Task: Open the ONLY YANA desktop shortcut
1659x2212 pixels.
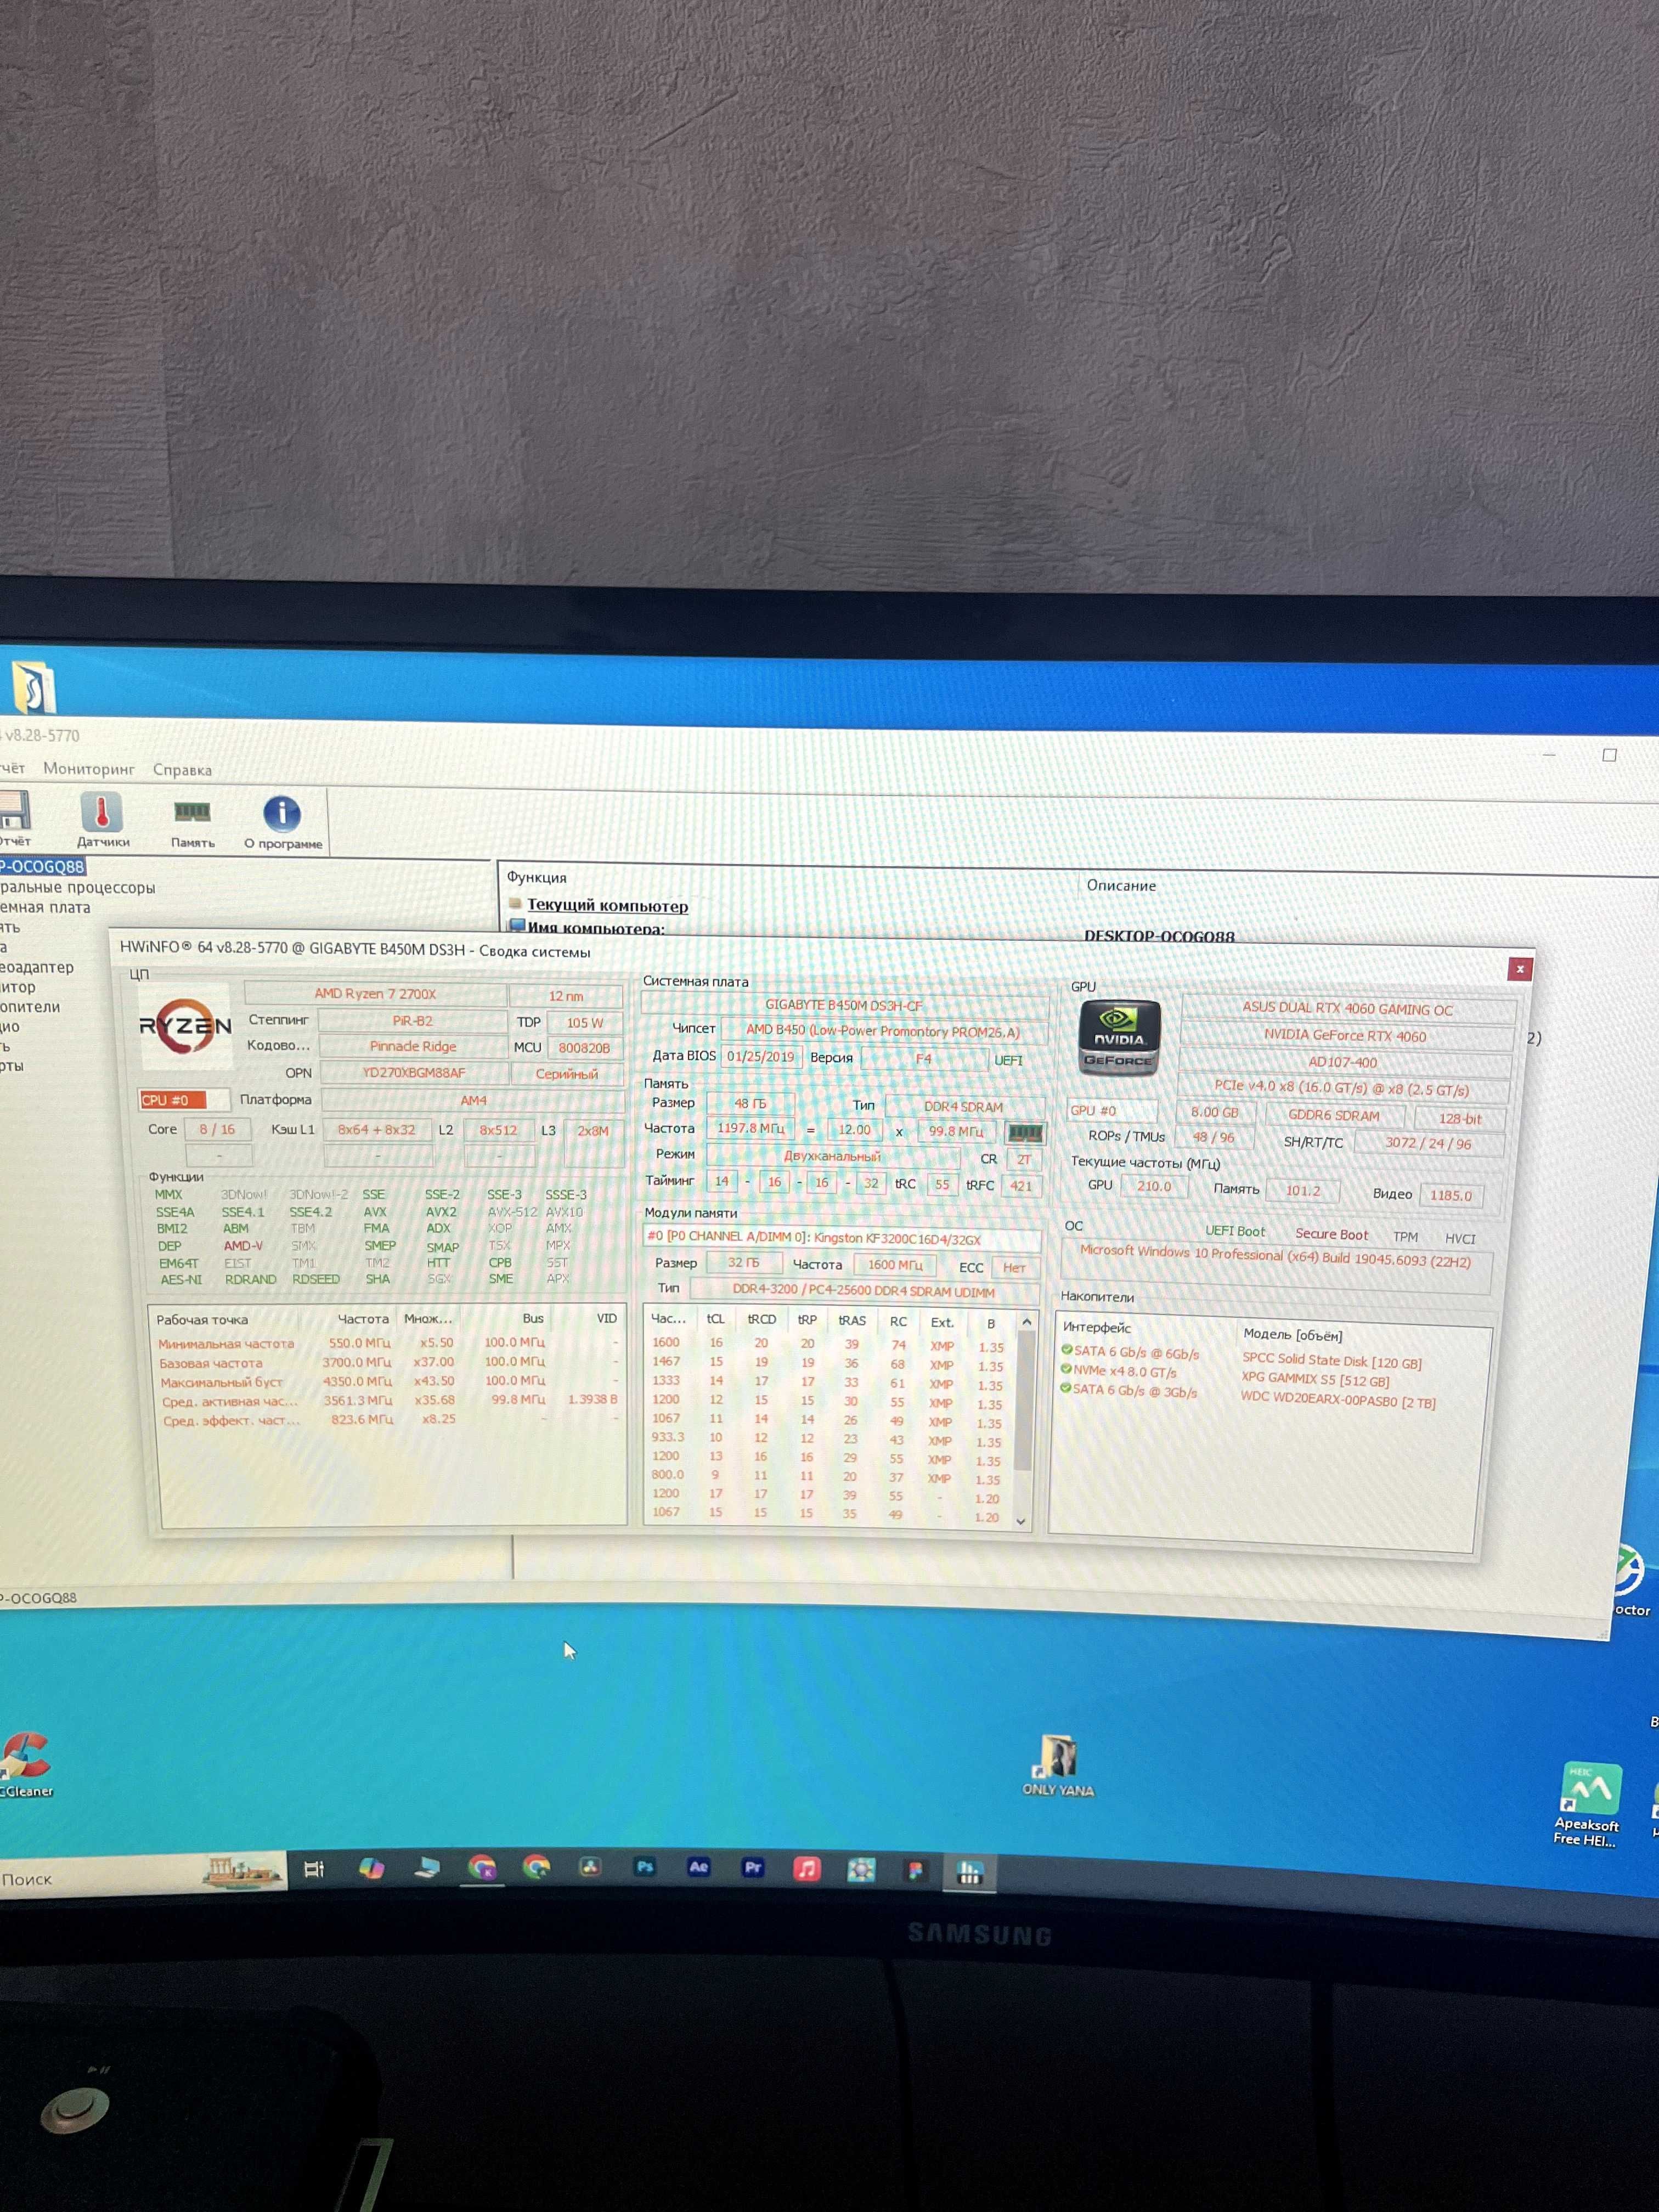Action: [1057, 1765]
